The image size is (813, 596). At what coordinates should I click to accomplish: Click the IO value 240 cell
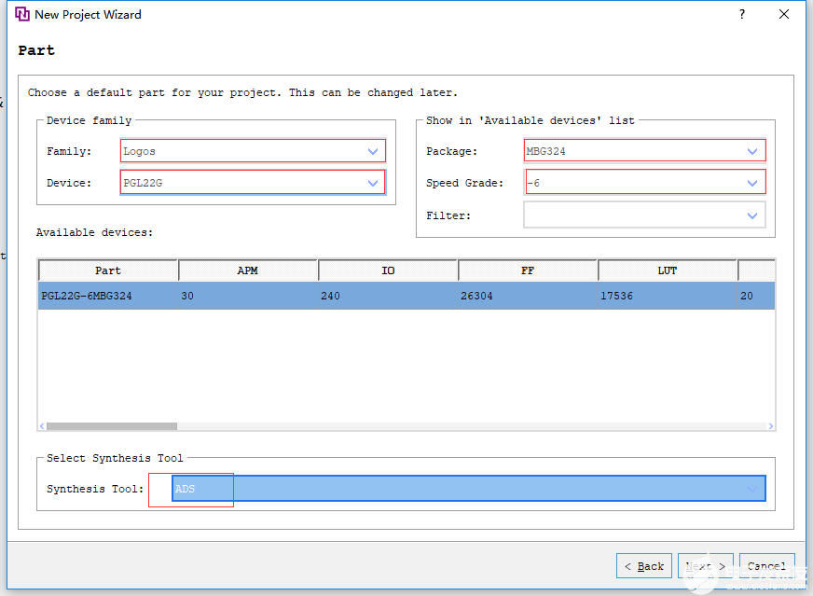click(x=388, y=296)
